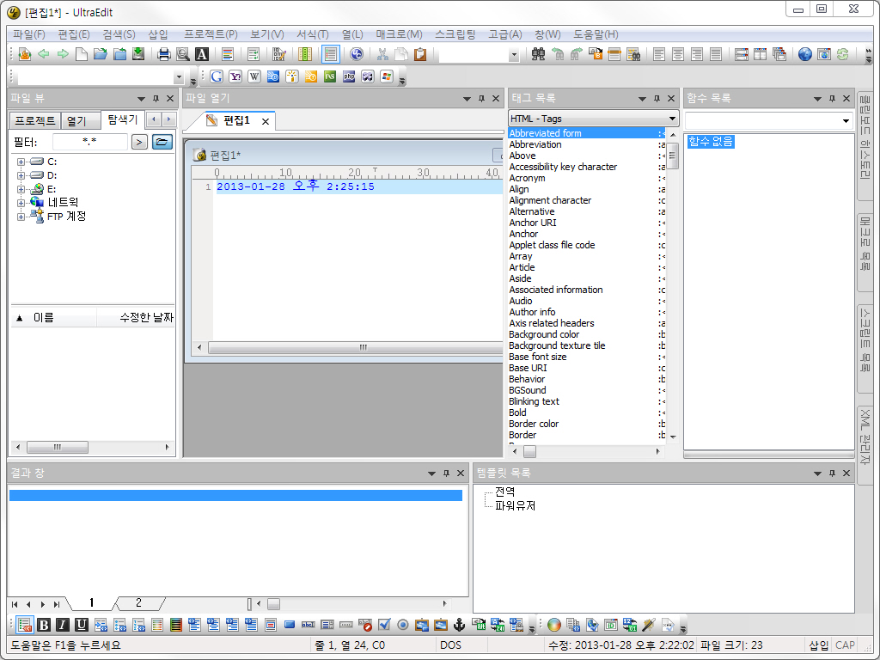Open the 도움말(H) menu
The width and height of the screenshot is (880, 660).
(596, 34)
